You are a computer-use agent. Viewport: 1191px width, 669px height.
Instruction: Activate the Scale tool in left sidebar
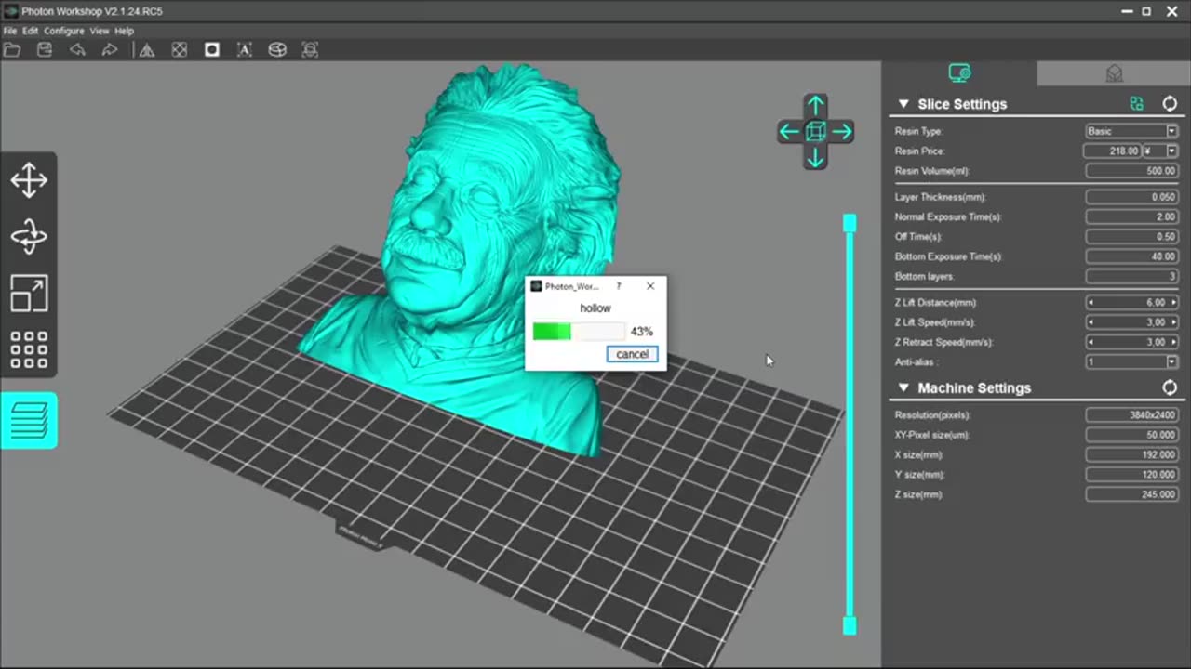(x=29, y=294)
